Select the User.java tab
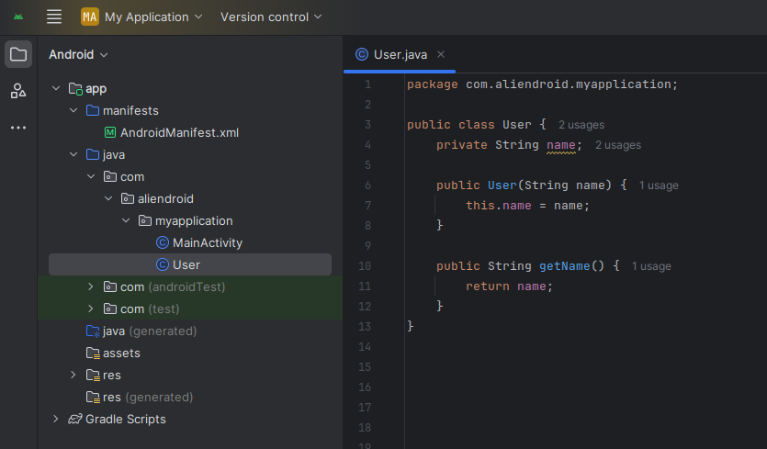Screen dimensions: 767x449 400,54
